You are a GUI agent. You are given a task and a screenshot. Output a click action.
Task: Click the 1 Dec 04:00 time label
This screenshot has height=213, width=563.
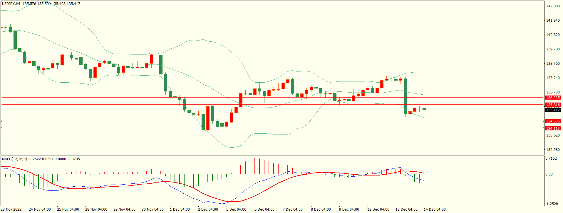pyautogui.click(x=180, y=209)
